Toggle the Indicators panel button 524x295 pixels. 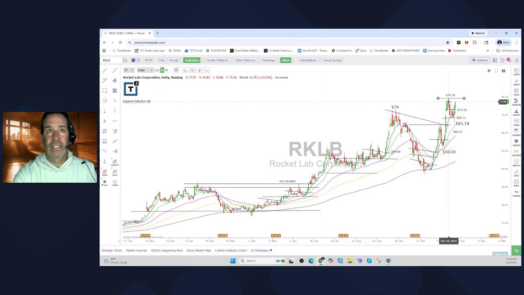[192, 60]
